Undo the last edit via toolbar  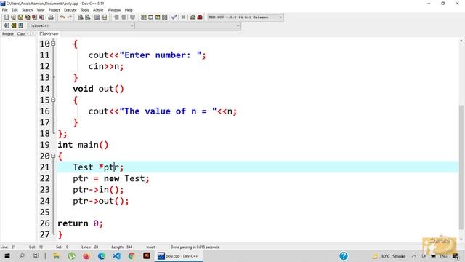[62, 17]
